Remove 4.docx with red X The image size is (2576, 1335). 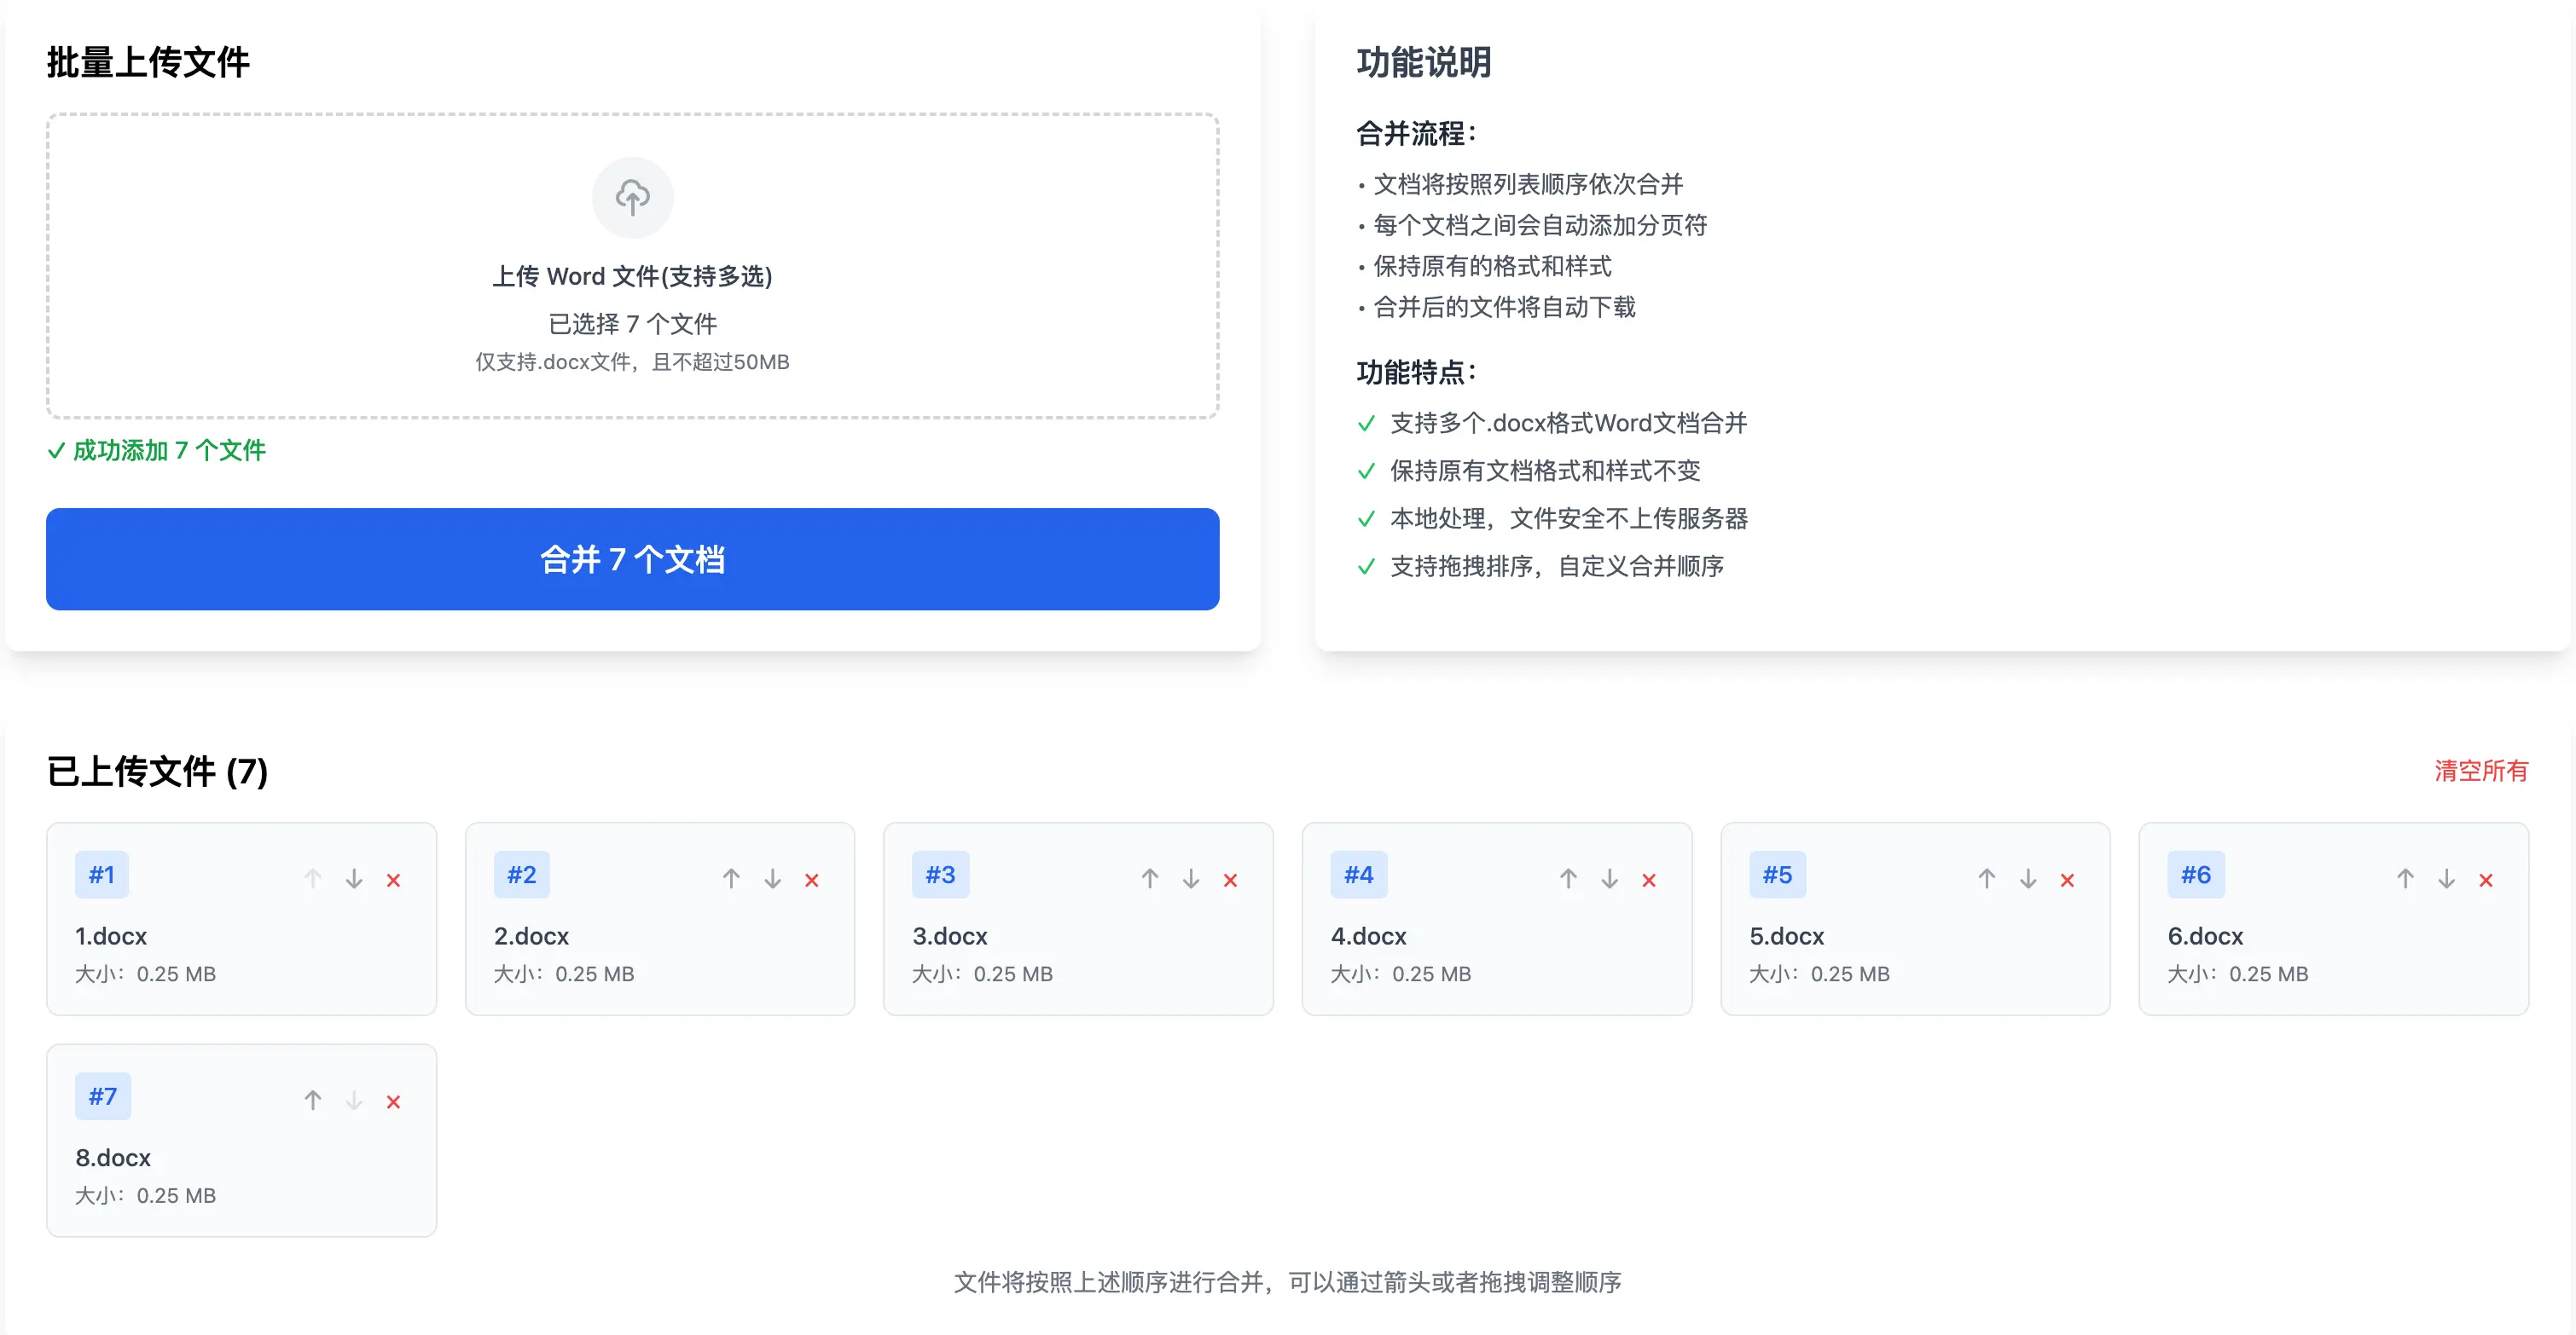click(1649, 881)
